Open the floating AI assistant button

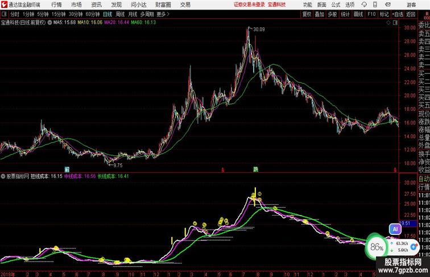pos(395,229)
